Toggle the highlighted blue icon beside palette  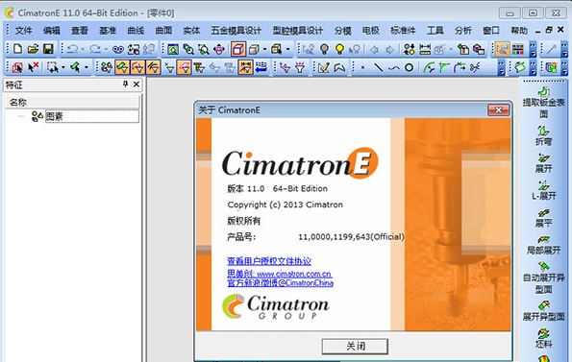pos(503,49)
